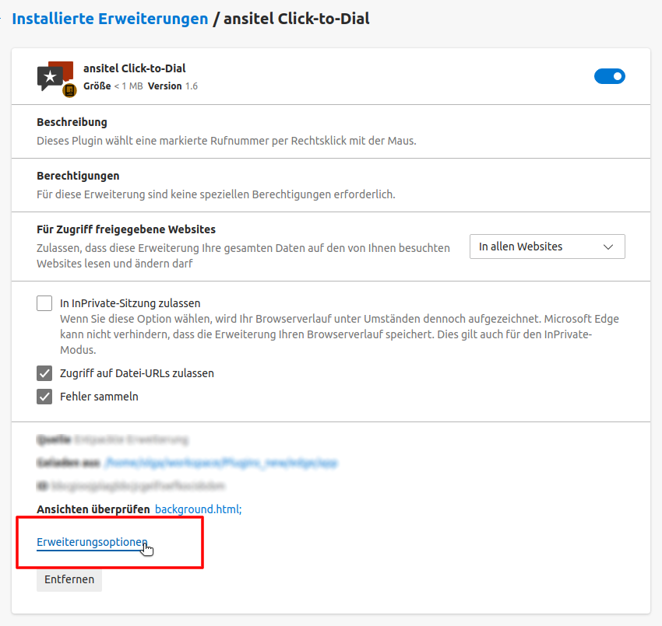This screenshot has width=662, height=626.
Task: Click the Größe < 1 MB text
Action: (x=113, y=86)
